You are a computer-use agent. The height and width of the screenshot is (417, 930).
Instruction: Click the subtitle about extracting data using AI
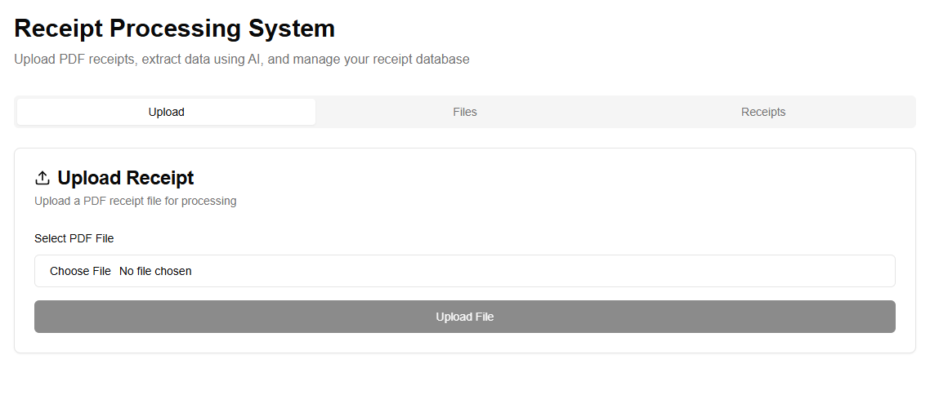point(241,60)
